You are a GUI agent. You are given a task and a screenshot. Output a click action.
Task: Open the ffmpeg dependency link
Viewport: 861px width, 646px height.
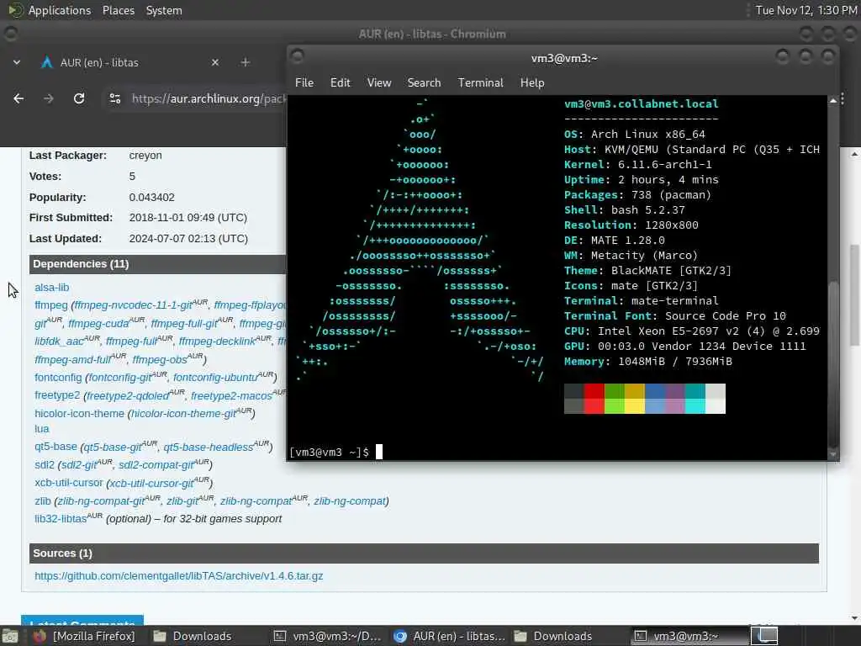pos(51,304)
